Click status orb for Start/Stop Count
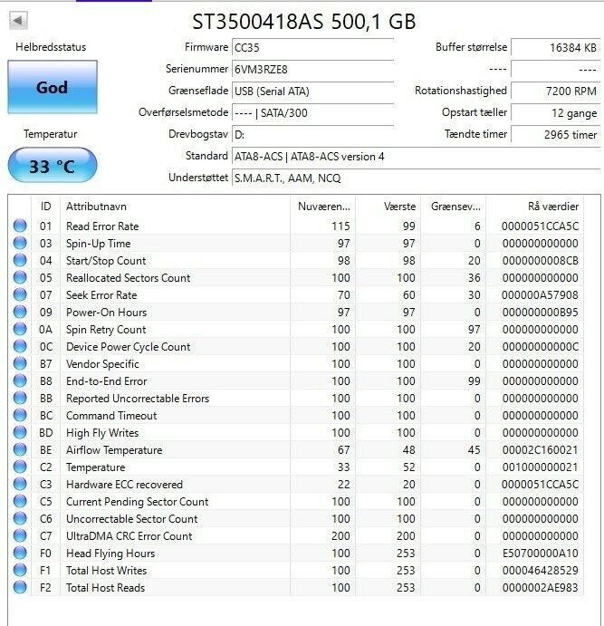This screenshot has width=604, height=626. click(x=20, y=260)
